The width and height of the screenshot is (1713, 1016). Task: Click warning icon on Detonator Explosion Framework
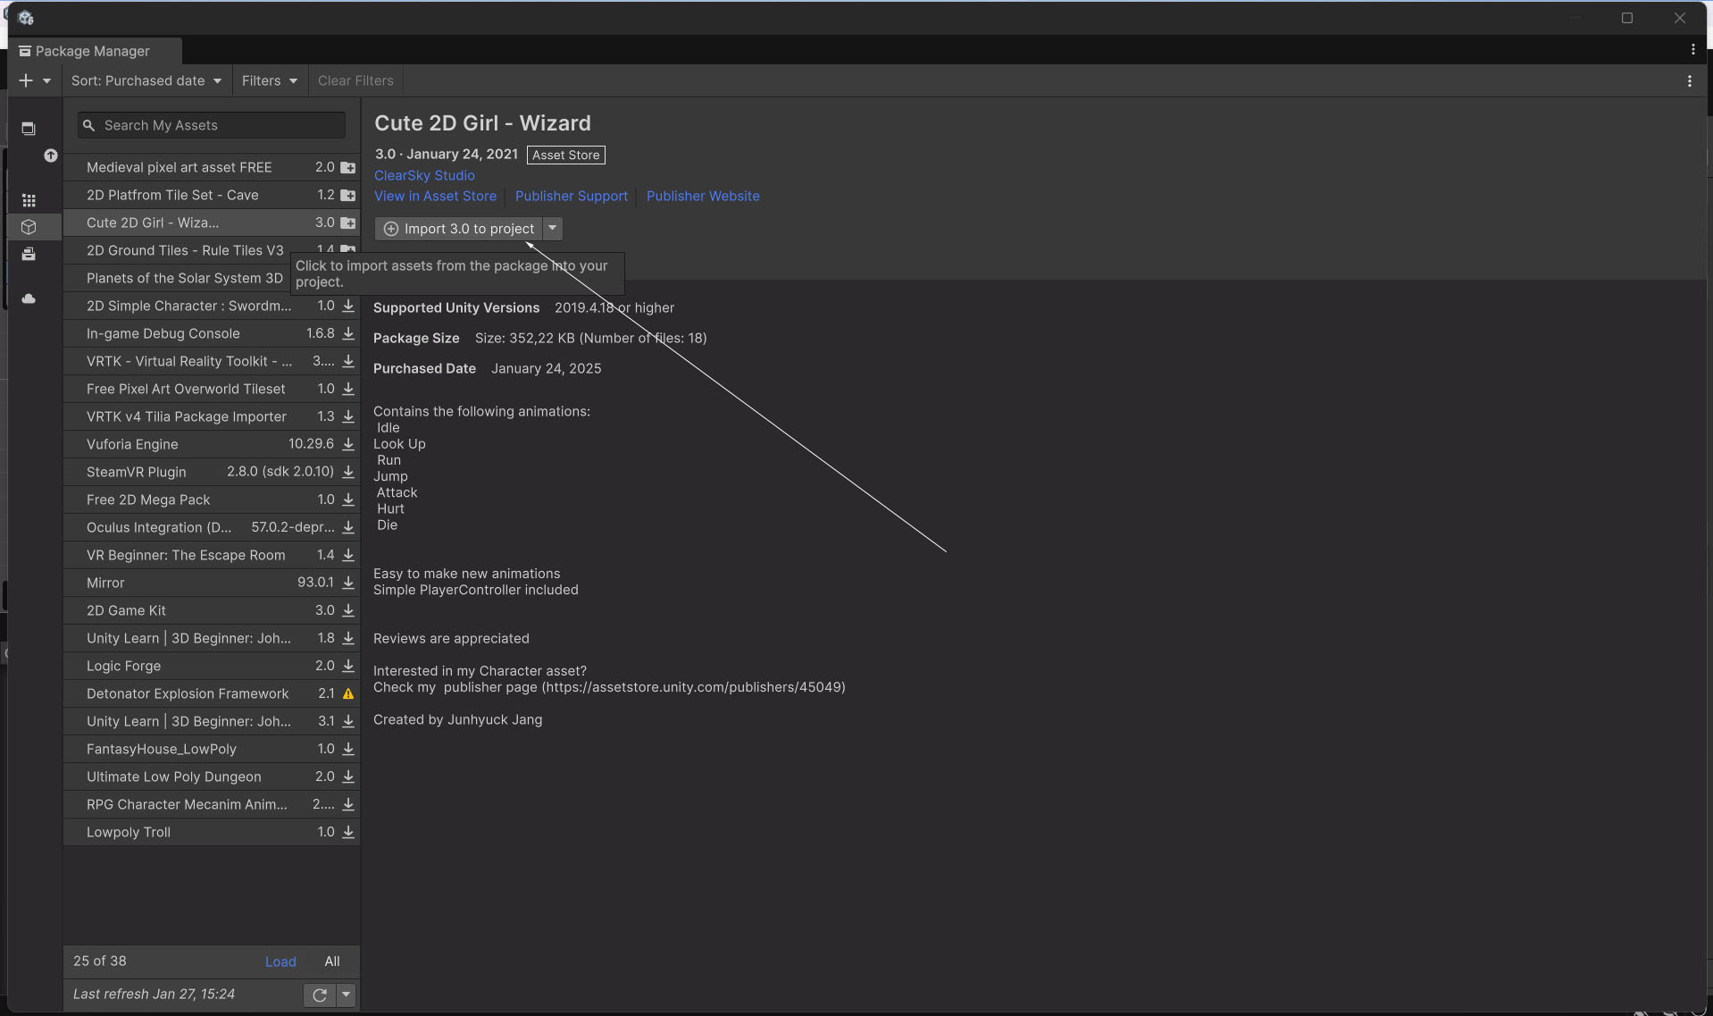[348, 693]
